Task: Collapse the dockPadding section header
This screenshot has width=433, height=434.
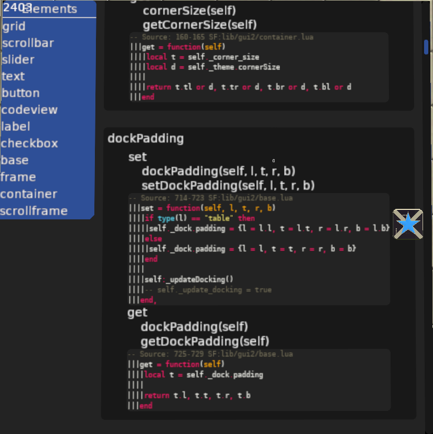Action: point(145,139)
